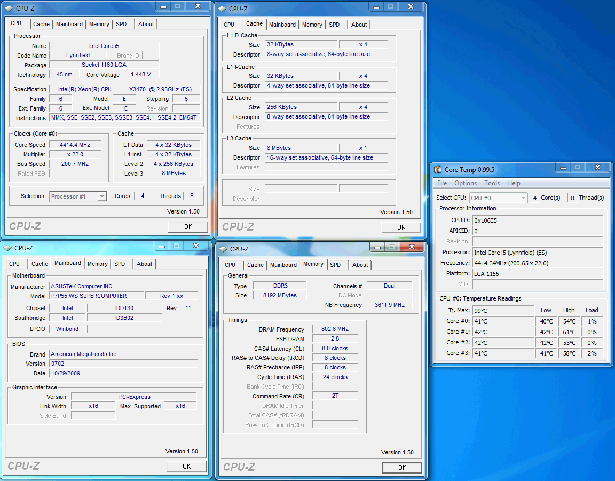Click Core #1 high temperature "61°C"
Image resolution: width=615 pixels, height=481 pixels.
tap(569, 332)
